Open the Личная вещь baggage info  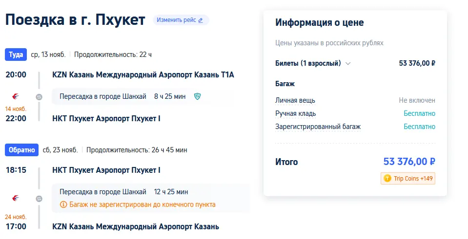(x=295, y=100)
